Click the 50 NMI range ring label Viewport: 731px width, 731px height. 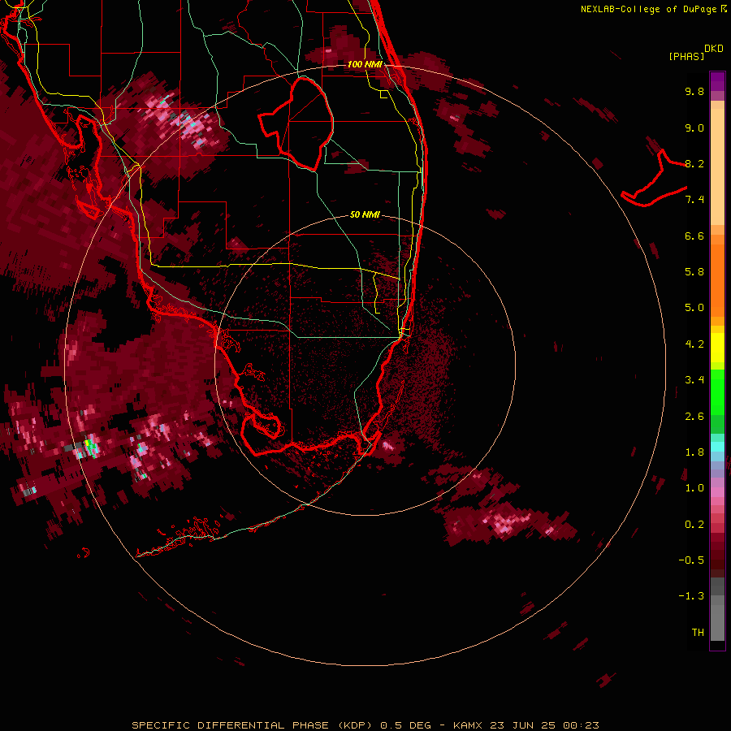tap(365, 214)
